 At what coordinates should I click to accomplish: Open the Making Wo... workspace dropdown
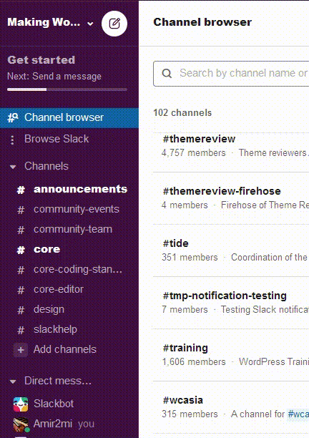pyautogui.click(x=51, y=22)
